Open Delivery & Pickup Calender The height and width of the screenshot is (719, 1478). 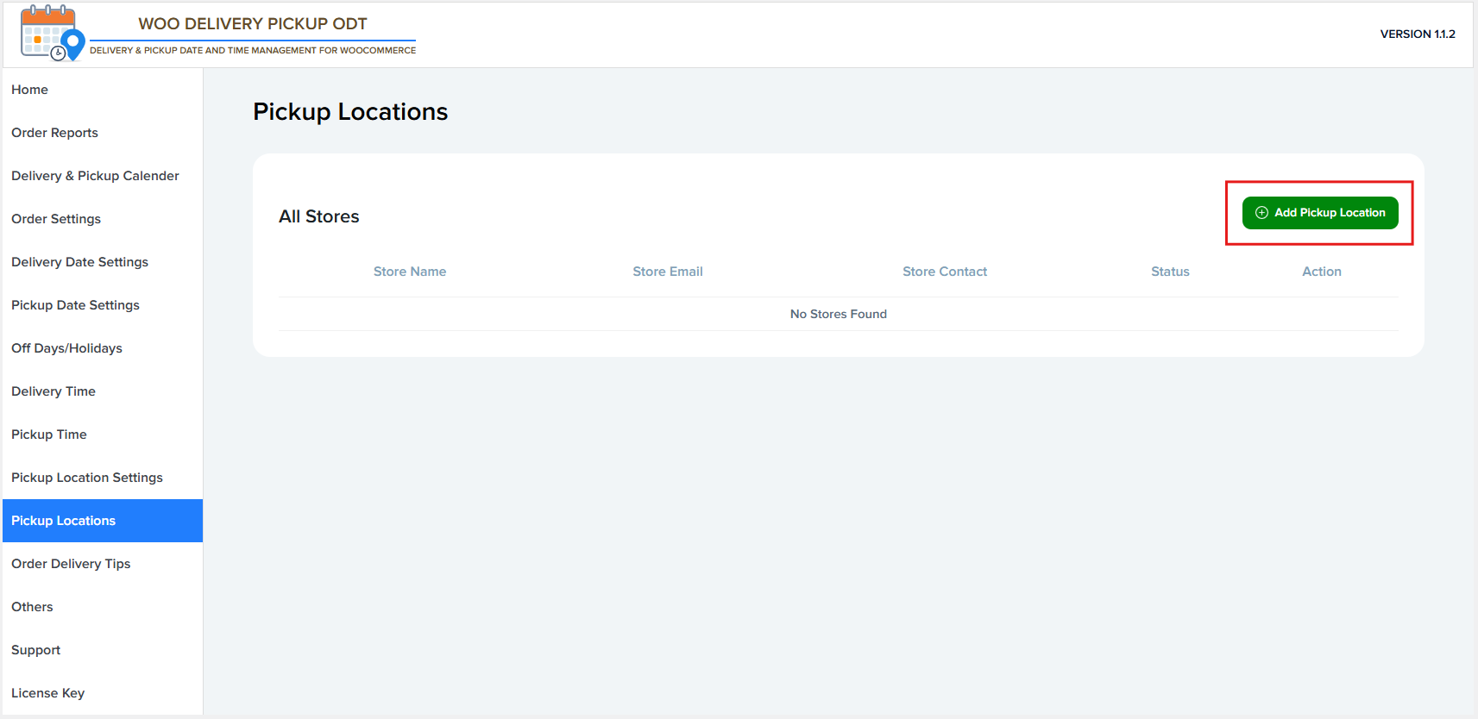click(96, 176)
